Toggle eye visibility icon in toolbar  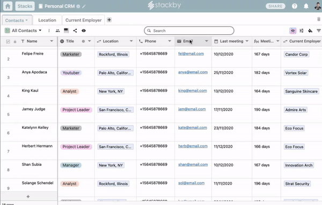coord(84,31)
